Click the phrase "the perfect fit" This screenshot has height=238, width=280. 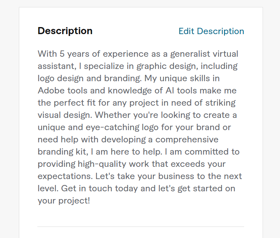[65, 103]
